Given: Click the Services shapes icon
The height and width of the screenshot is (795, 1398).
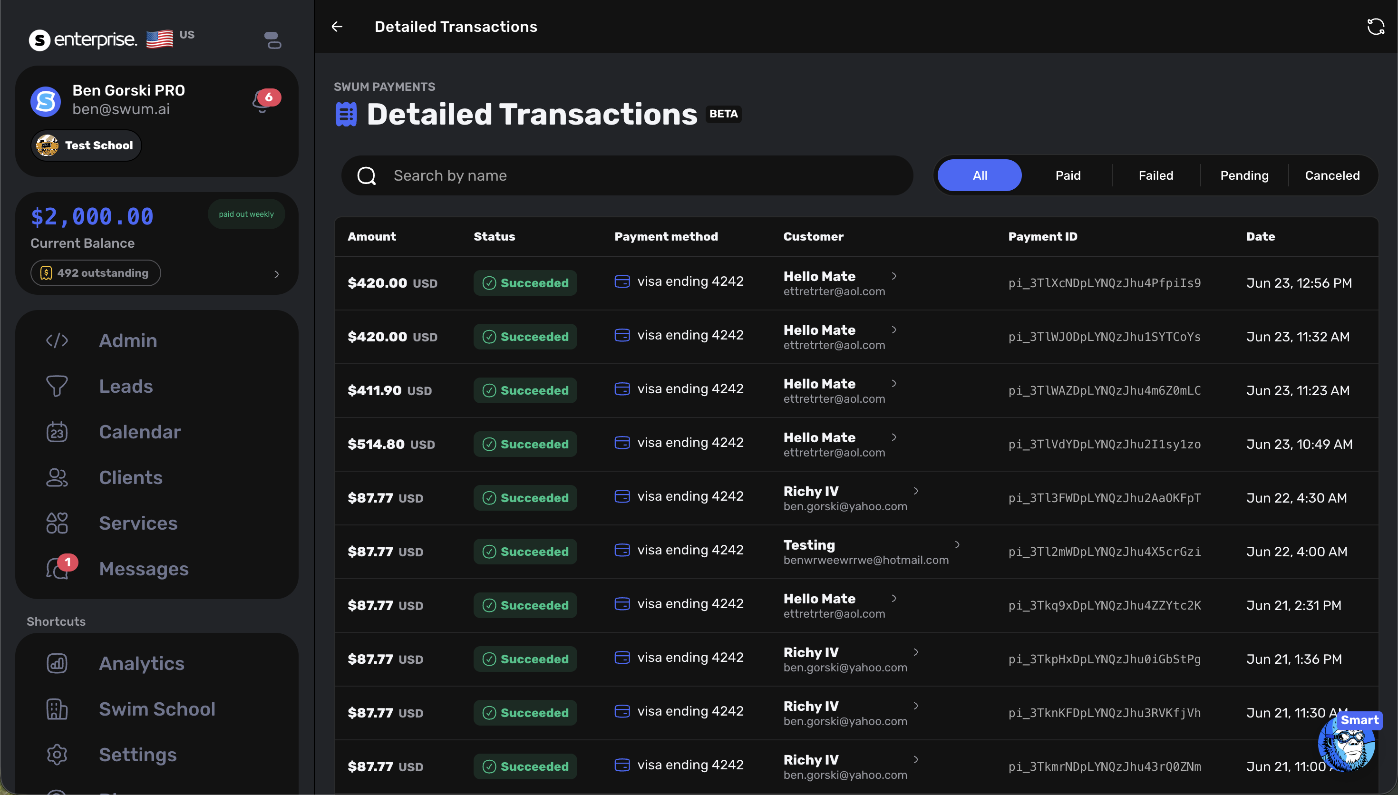Looking at the screenshot, I should pyautogui.click(x=57, y=523).
